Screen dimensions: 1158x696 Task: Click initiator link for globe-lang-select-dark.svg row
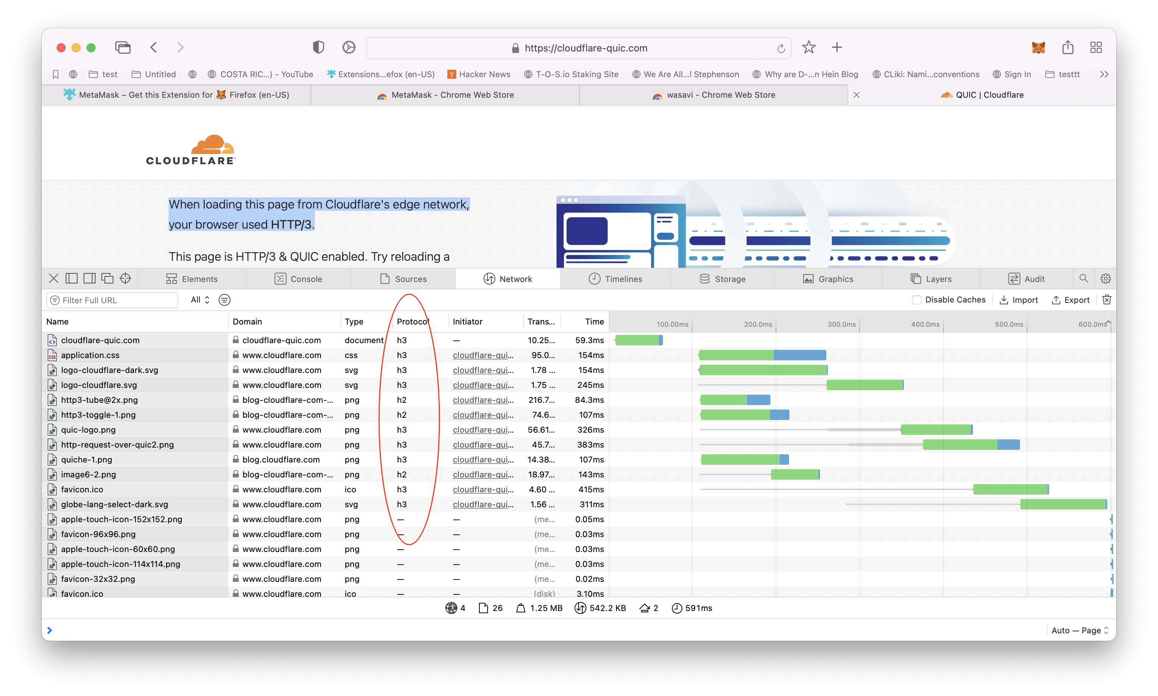point(483,504)
